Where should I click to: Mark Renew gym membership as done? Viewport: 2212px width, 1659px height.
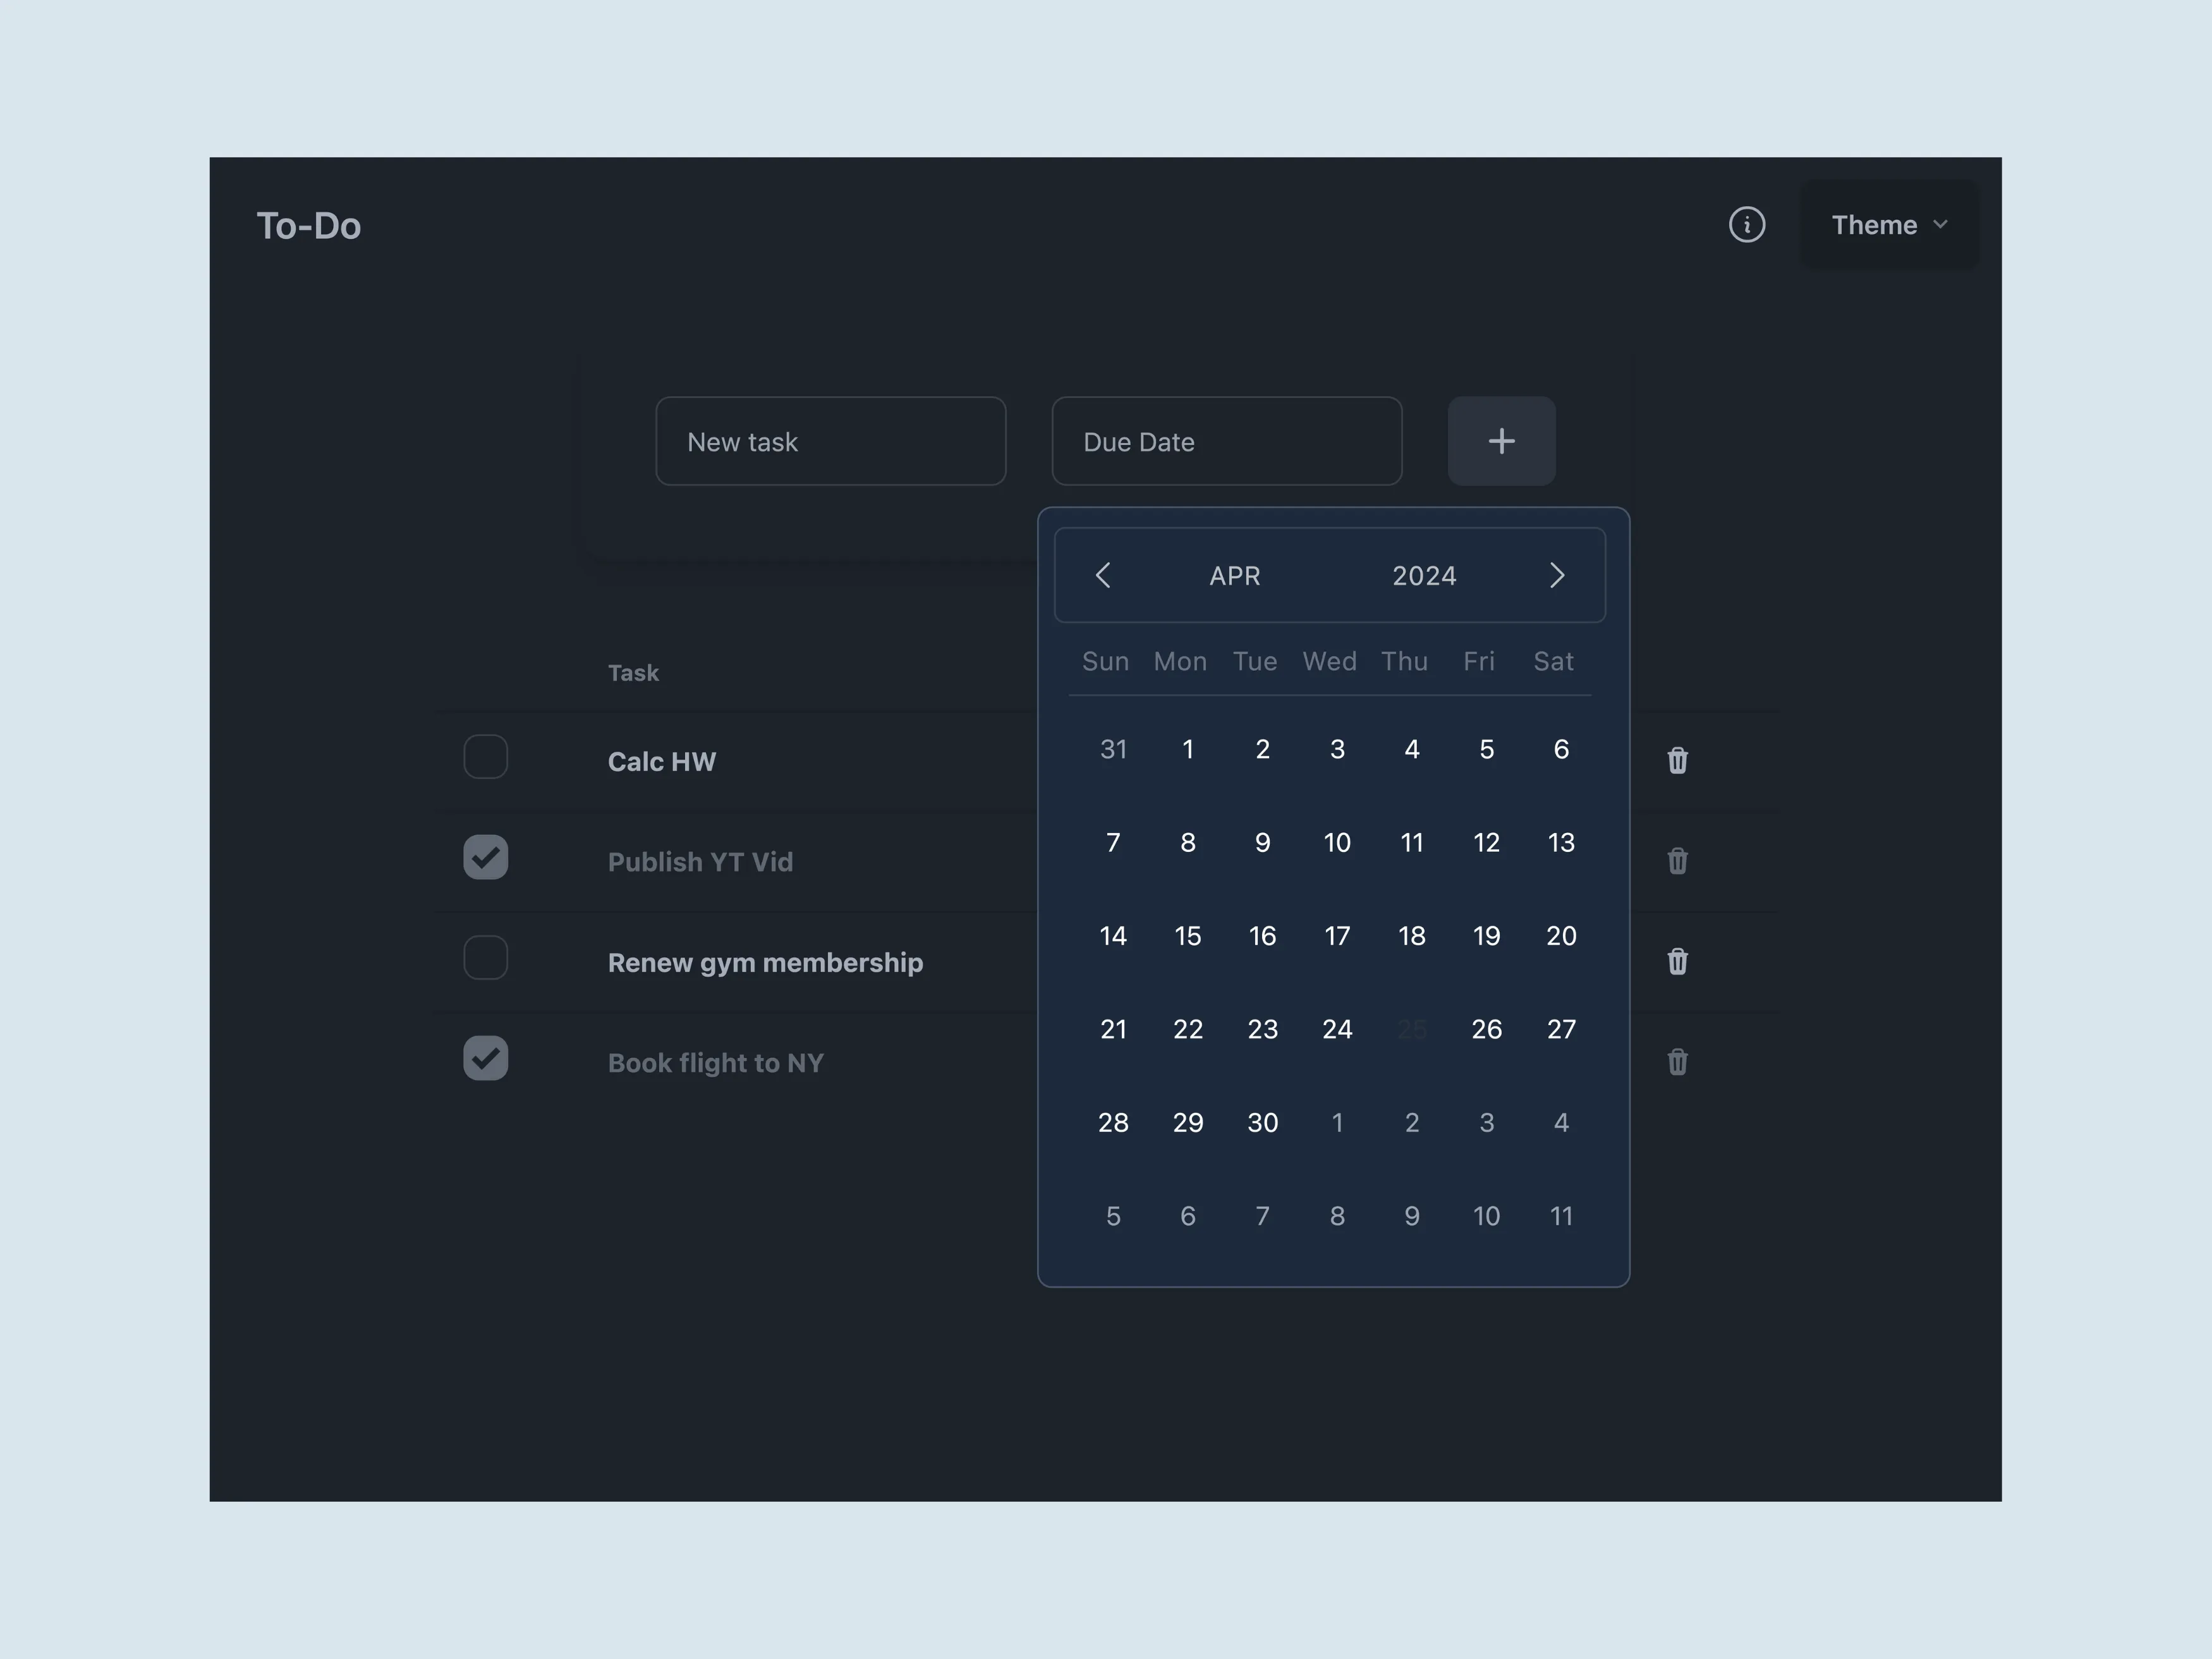[486, 958]
